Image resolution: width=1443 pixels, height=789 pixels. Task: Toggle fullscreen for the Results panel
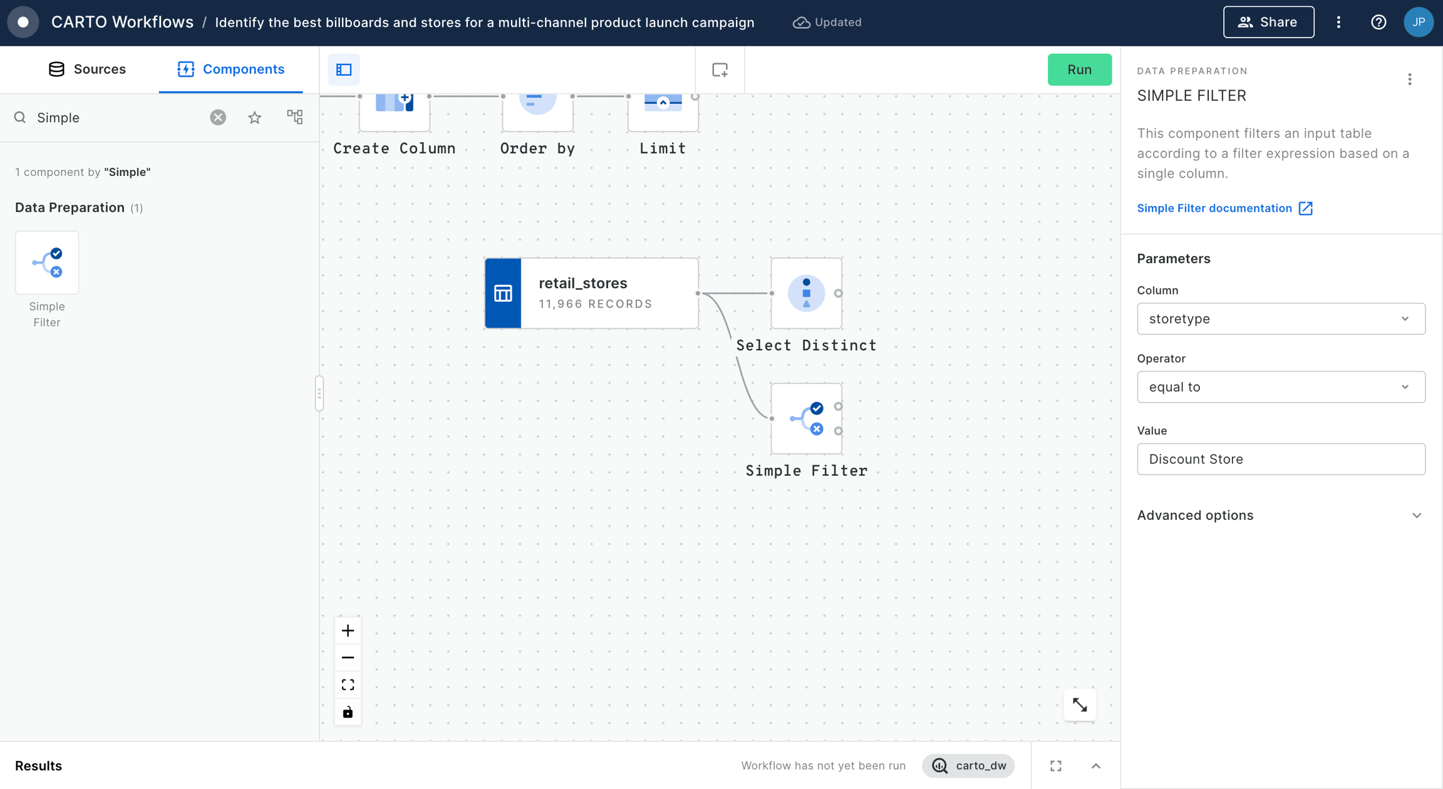tap(1056, 766)
